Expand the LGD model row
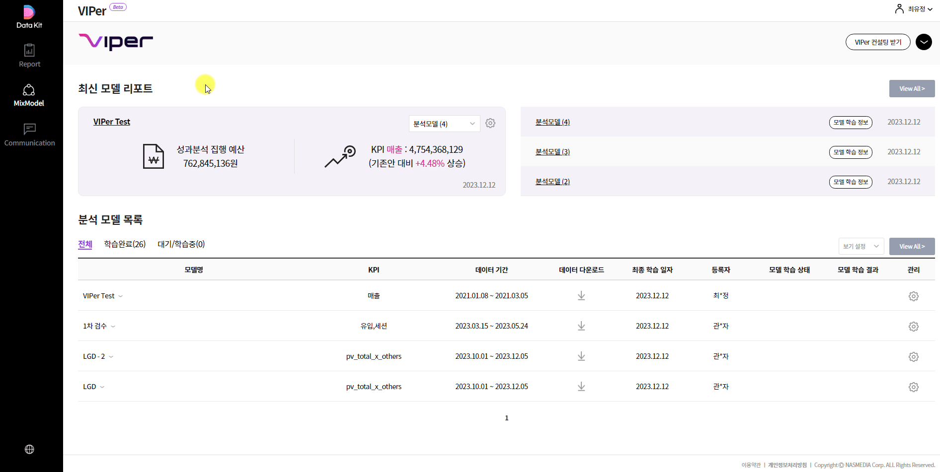This screenshot has height=472, width=940. pos(102,387)
